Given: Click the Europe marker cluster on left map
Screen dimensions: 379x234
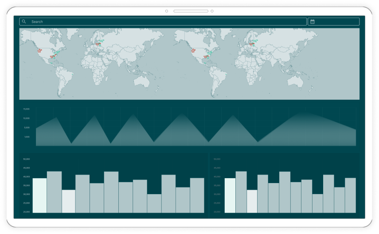Looking at the screenshot, I should click(98, 43).
